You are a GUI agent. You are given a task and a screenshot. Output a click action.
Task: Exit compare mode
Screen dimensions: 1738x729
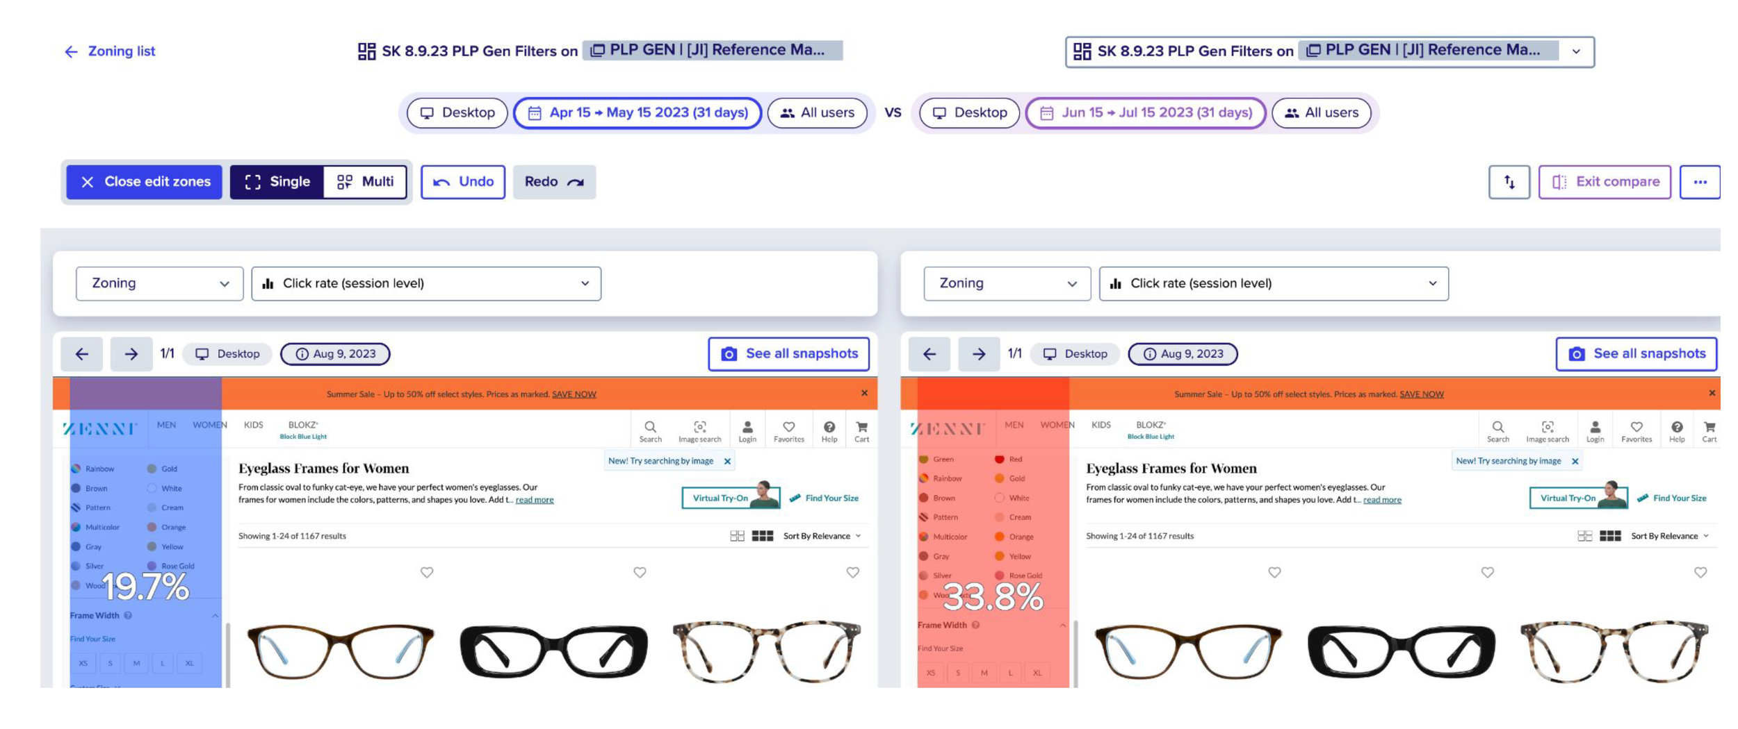pyautogui.click(x=1605, y=182)
